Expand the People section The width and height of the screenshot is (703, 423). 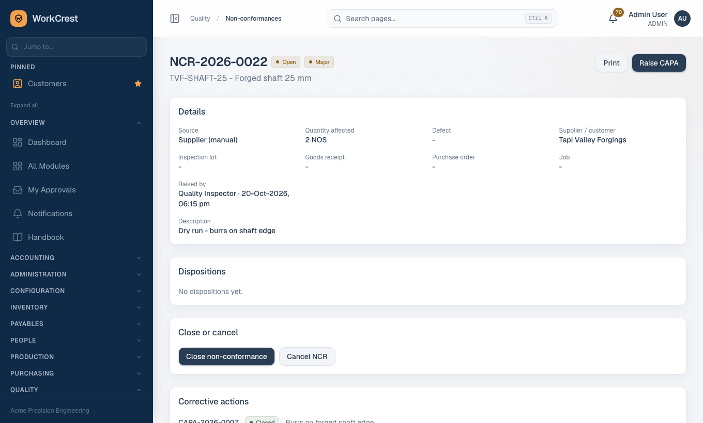[77, 340]
